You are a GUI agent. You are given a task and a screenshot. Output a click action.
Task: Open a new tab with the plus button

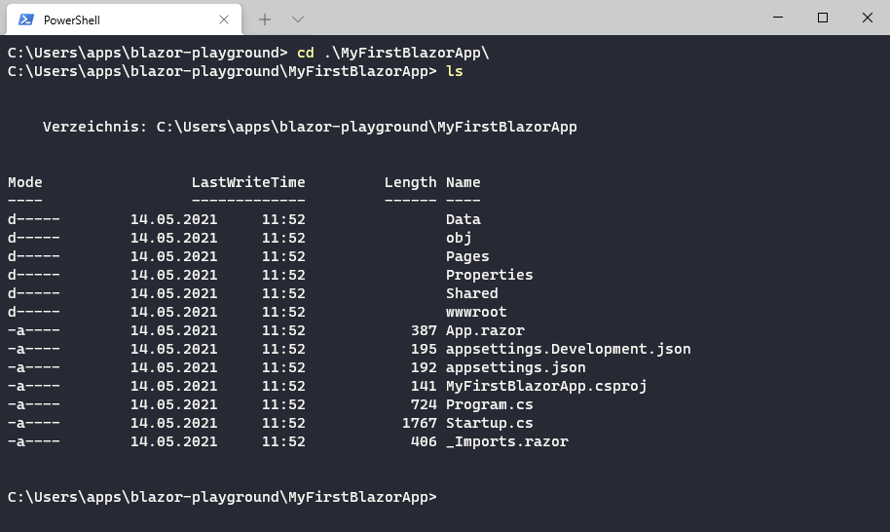pyautogui.click(x=265, y=19)
